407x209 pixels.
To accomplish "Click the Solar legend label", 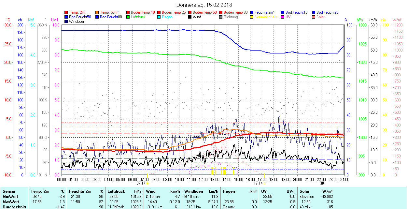I will coord(320,17).
